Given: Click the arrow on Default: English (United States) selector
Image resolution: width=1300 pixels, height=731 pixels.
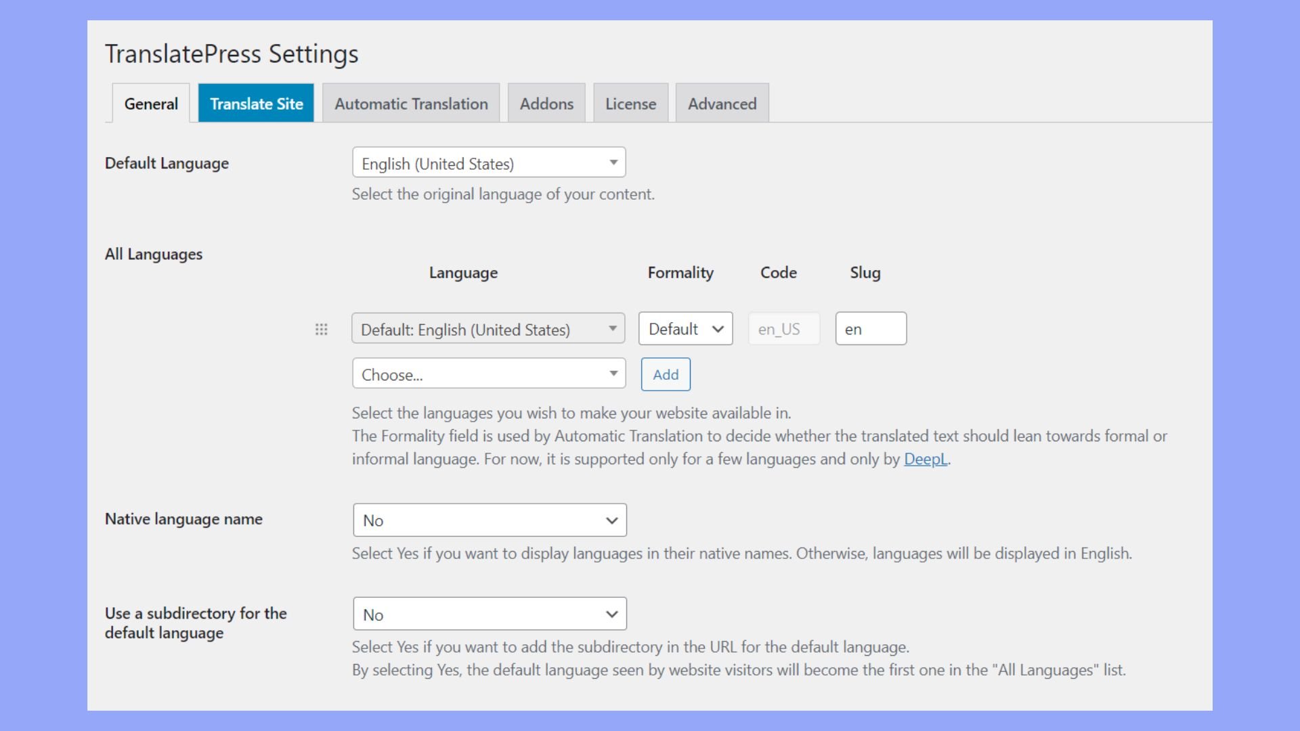Looking at the screenshot, I should click(613, 328).
